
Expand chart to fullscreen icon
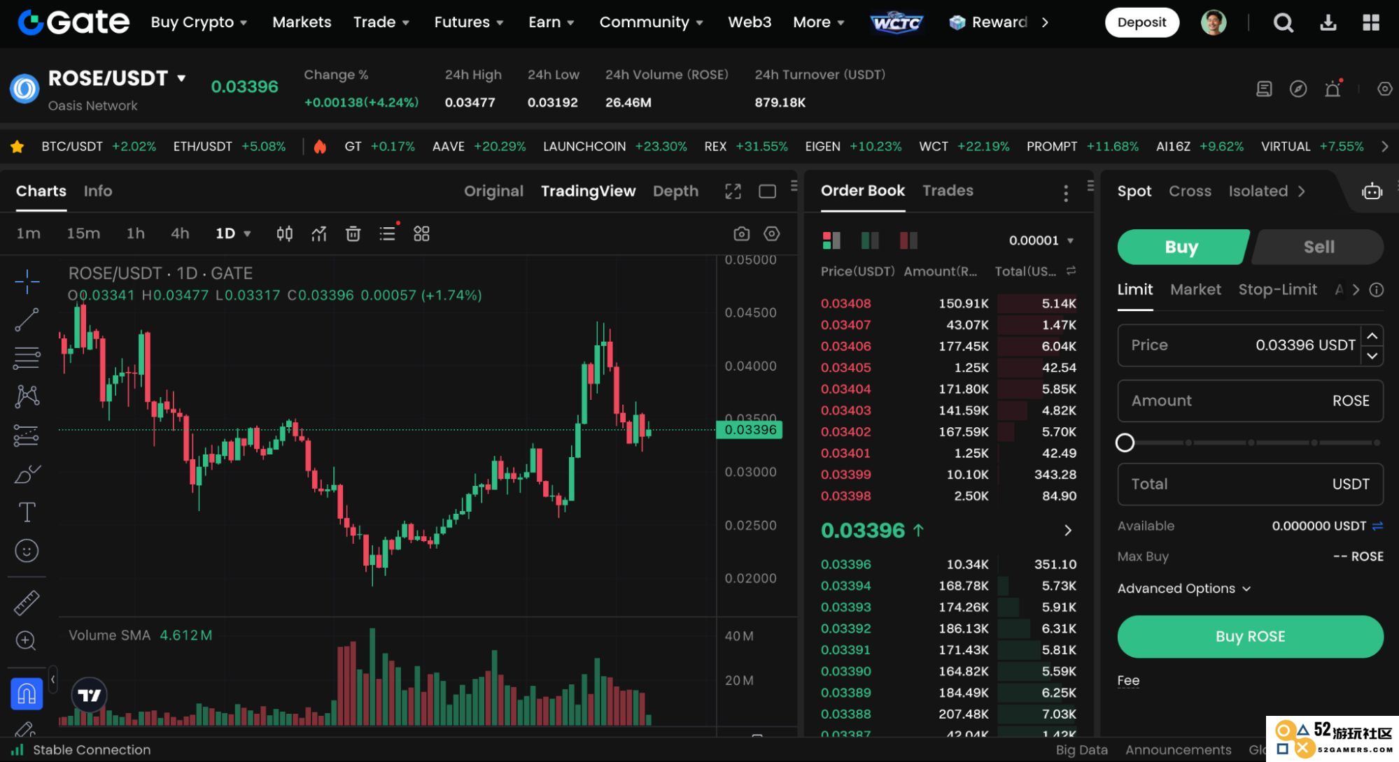pyautogui.click(x=733, y=191)
